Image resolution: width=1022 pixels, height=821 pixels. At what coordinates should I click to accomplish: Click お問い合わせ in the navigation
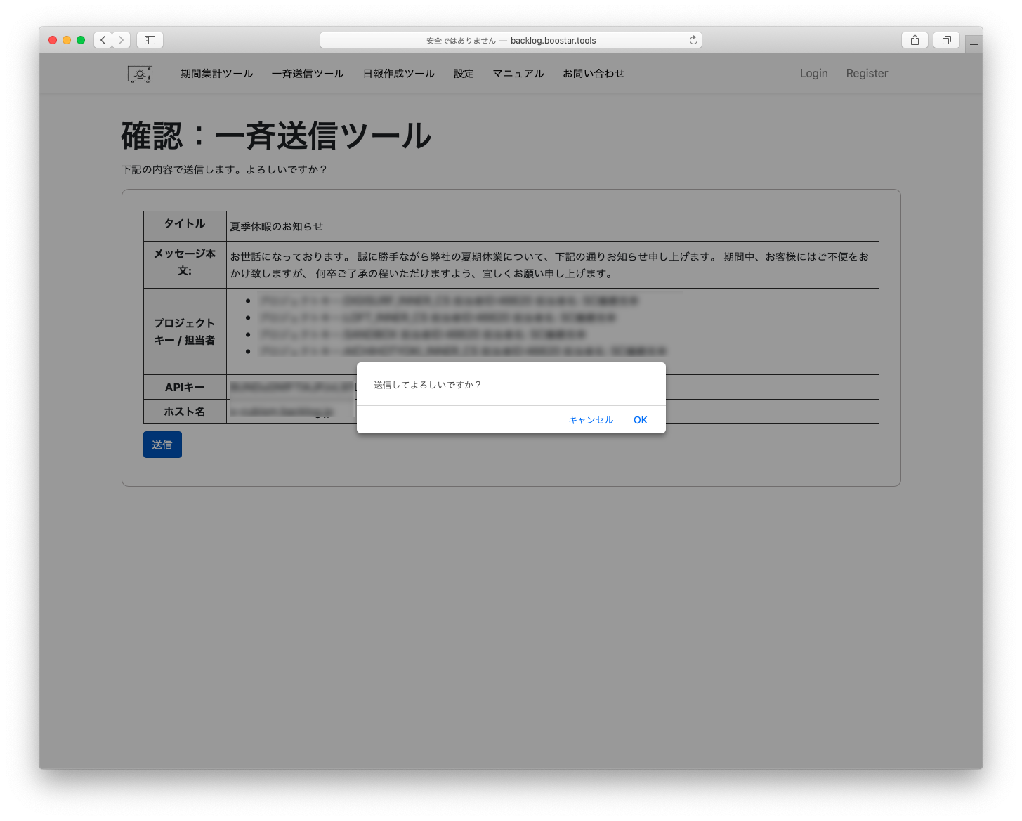pyautogui.click(x=593, y=74)
